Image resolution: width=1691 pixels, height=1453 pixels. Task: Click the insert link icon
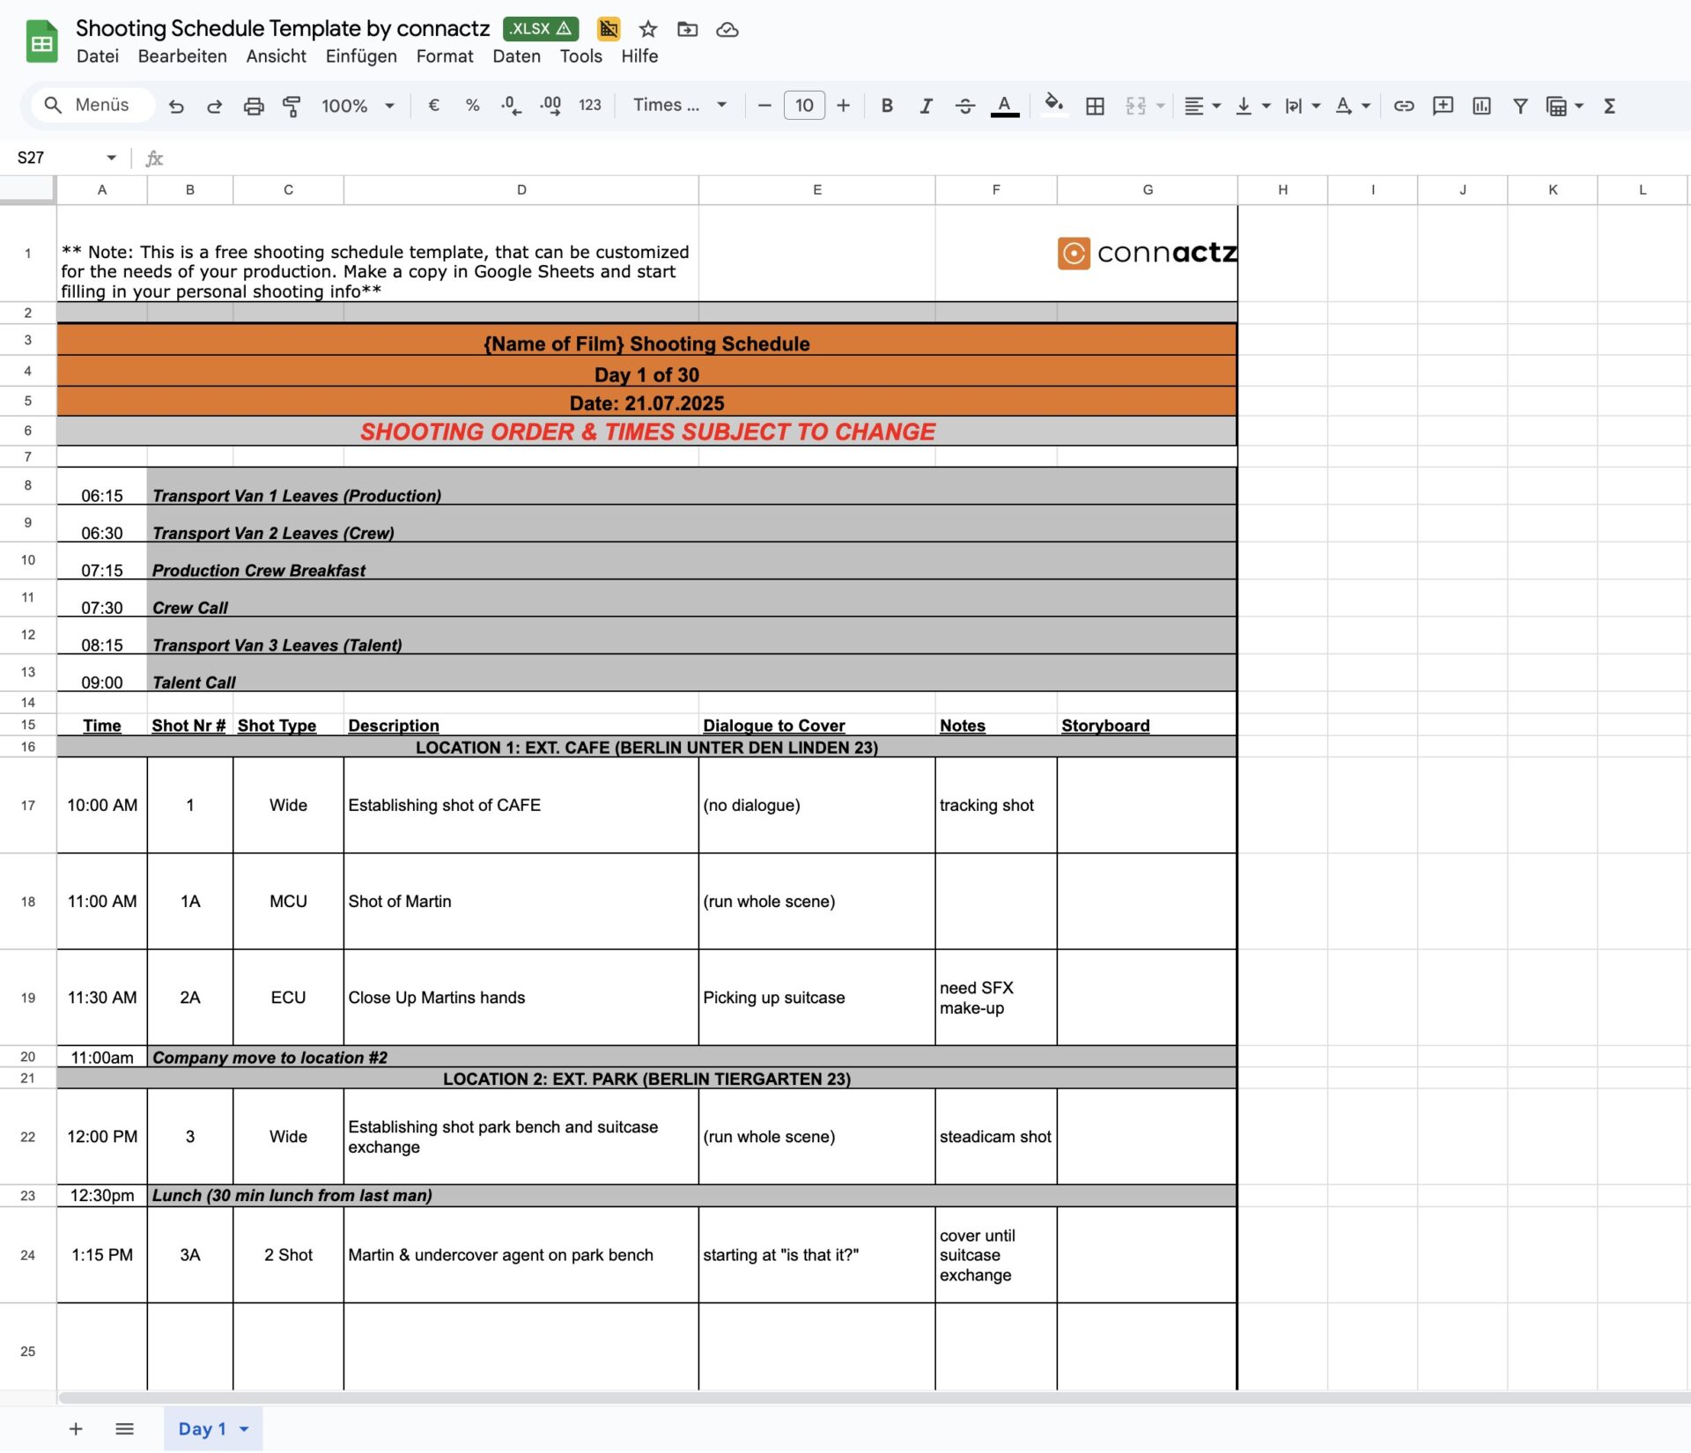pyautogui.click(x=1404, y=106)
